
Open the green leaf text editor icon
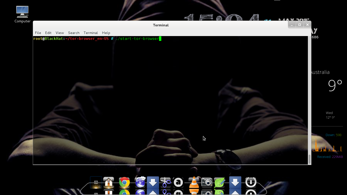click(x=219, y=182)
